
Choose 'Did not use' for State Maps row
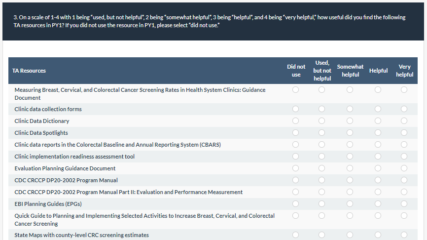(296, 235)
